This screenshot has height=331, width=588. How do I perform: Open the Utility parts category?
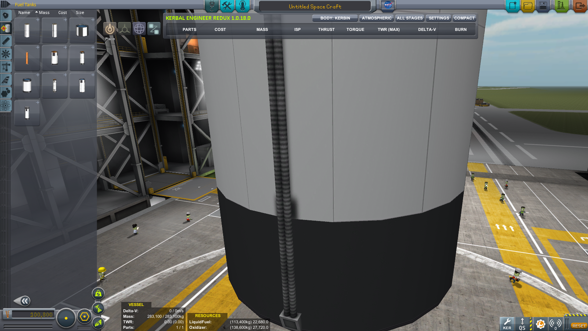(x=6, y=93)
